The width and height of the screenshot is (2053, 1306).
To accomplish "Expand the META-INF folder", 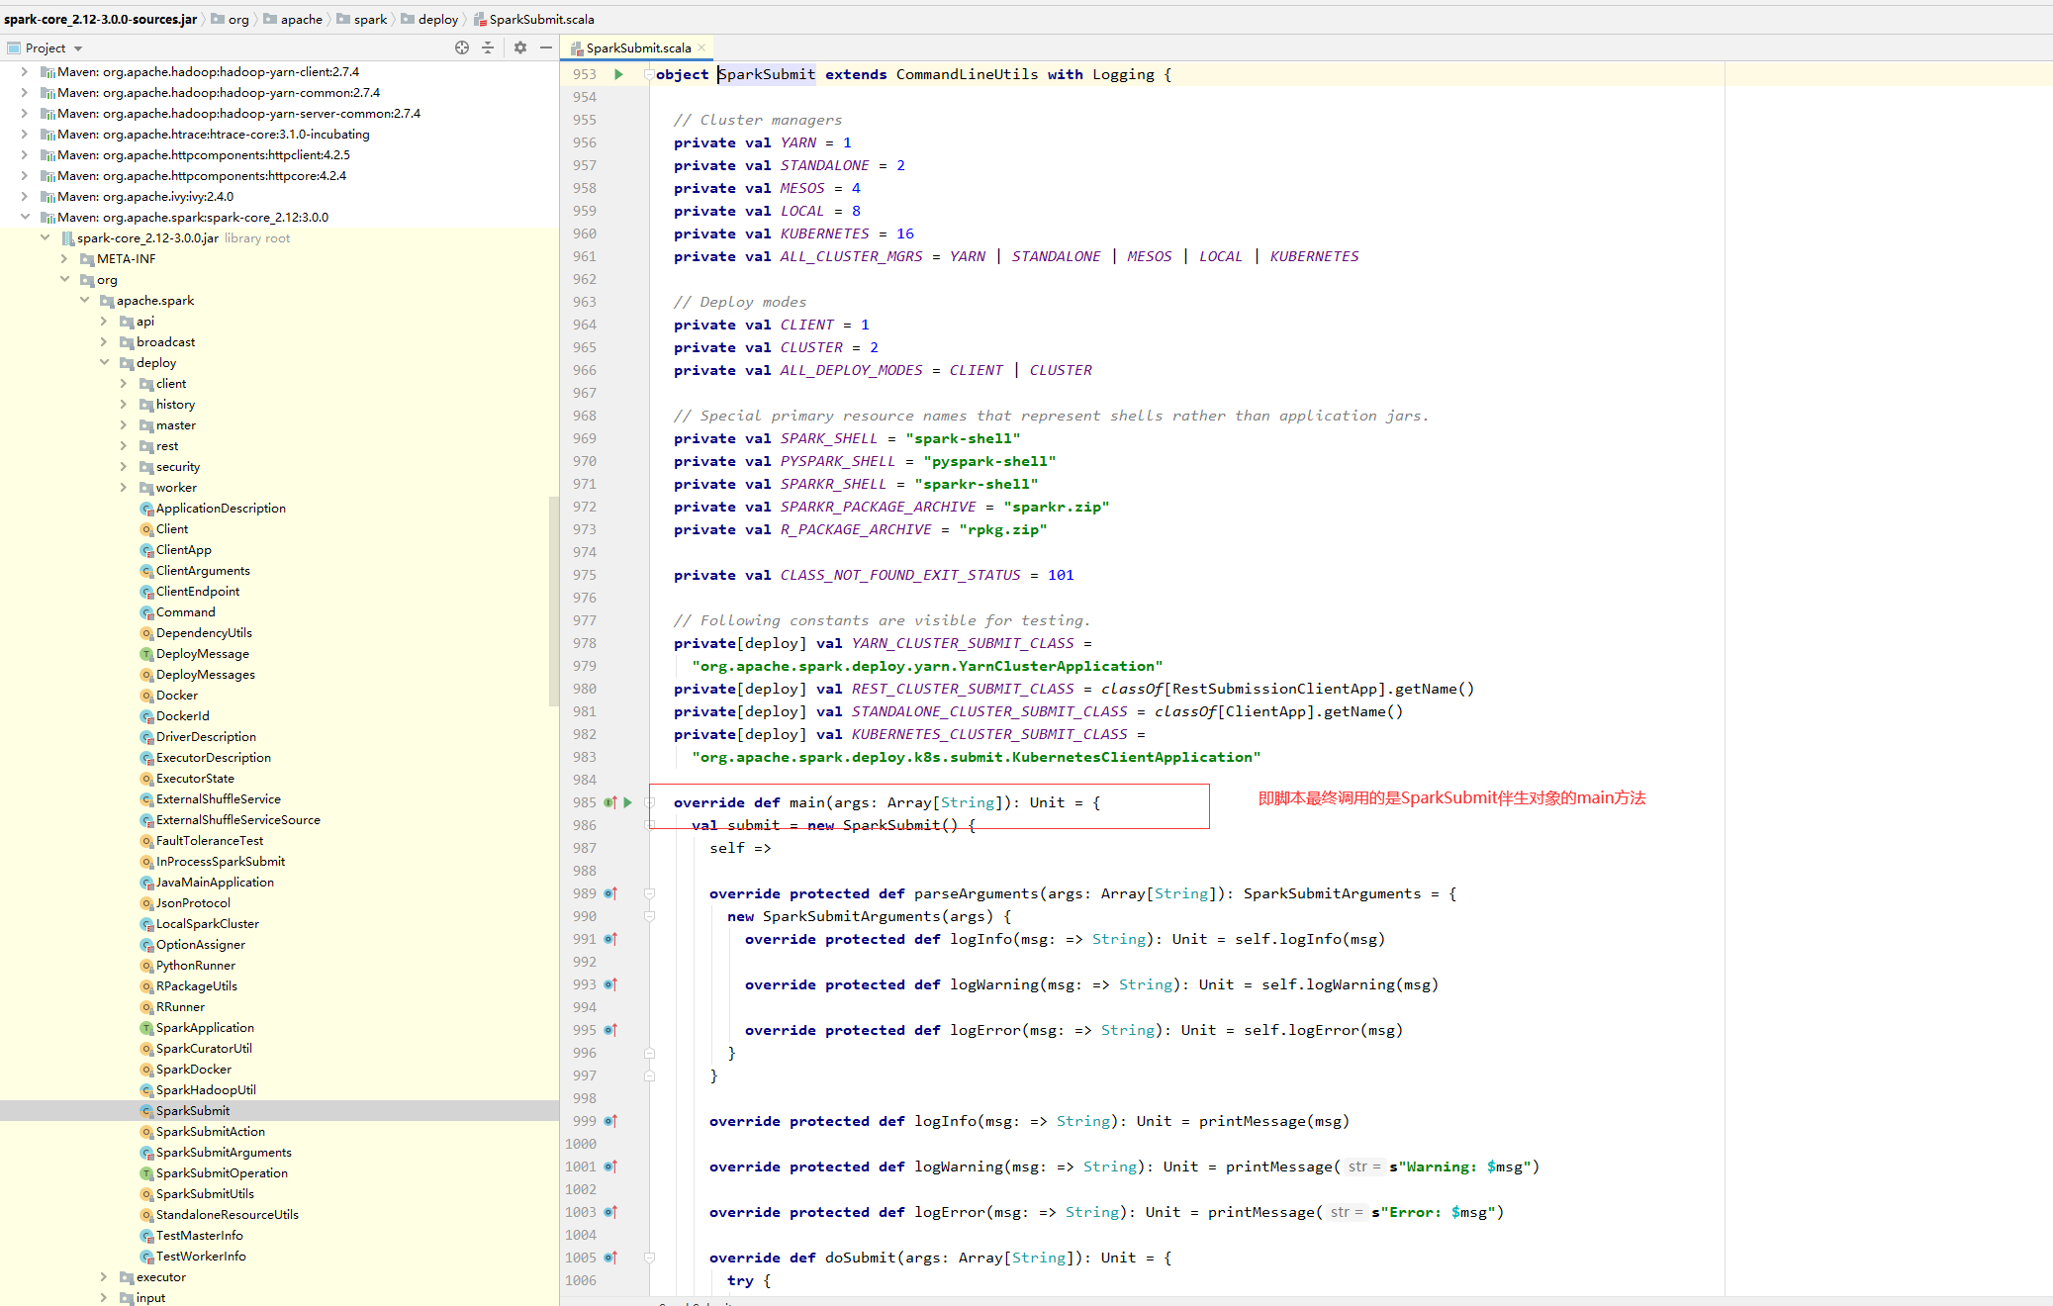I will pos(64,258).
